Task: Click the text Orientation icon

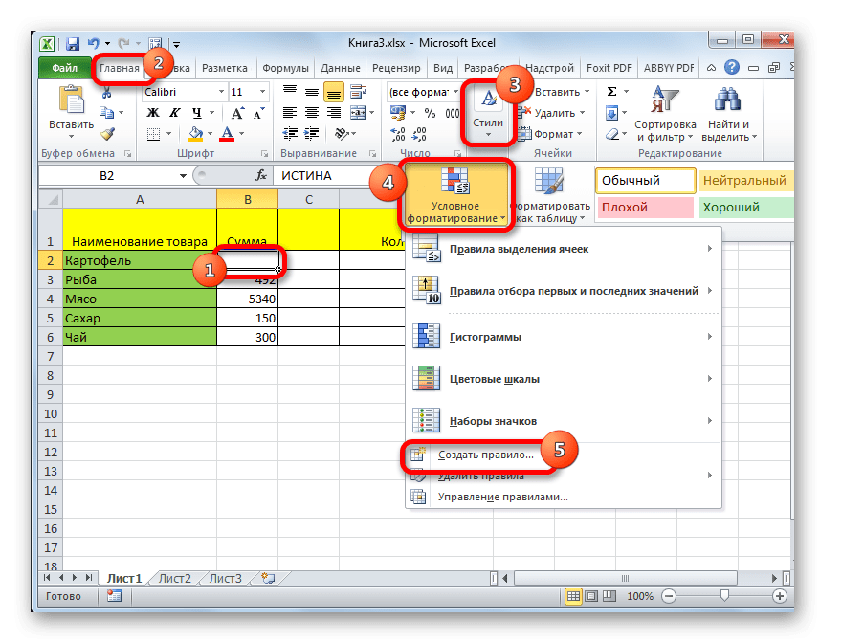Action: [341, 133]
